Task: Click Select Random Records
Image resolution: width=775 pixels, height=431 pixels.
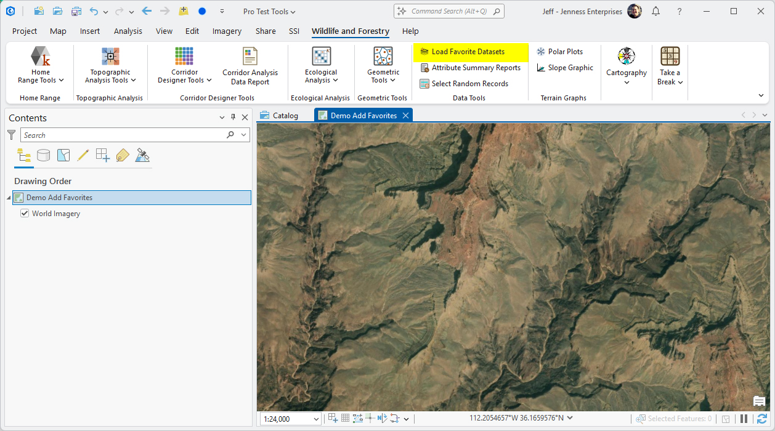Action: pos(464,84)
